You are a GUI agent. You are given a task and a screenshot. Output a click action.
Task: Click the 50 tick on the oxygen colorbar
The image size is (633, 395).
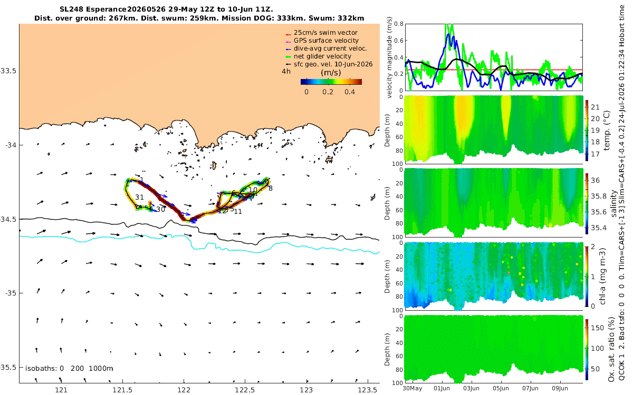596,369
